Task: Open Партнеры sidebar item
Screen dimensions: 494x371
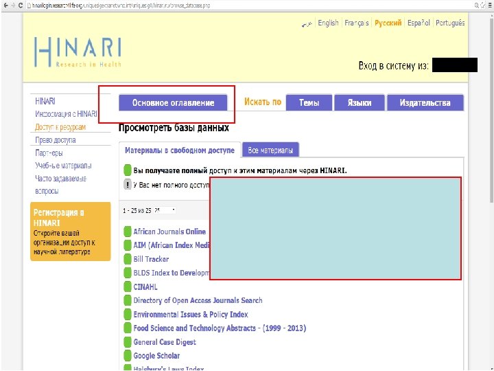Action: click(x=49, y=153)
